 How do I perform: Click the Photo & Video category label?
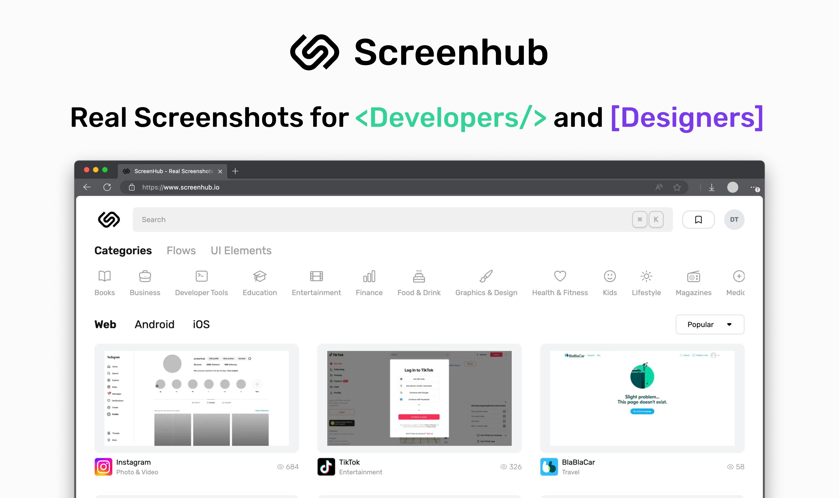pyautogui.click(x=137, y=472)
